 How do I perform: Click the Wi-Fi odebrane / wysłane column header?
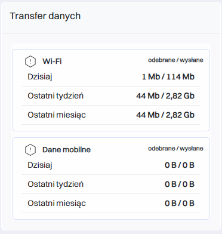[x=175, y=60]
